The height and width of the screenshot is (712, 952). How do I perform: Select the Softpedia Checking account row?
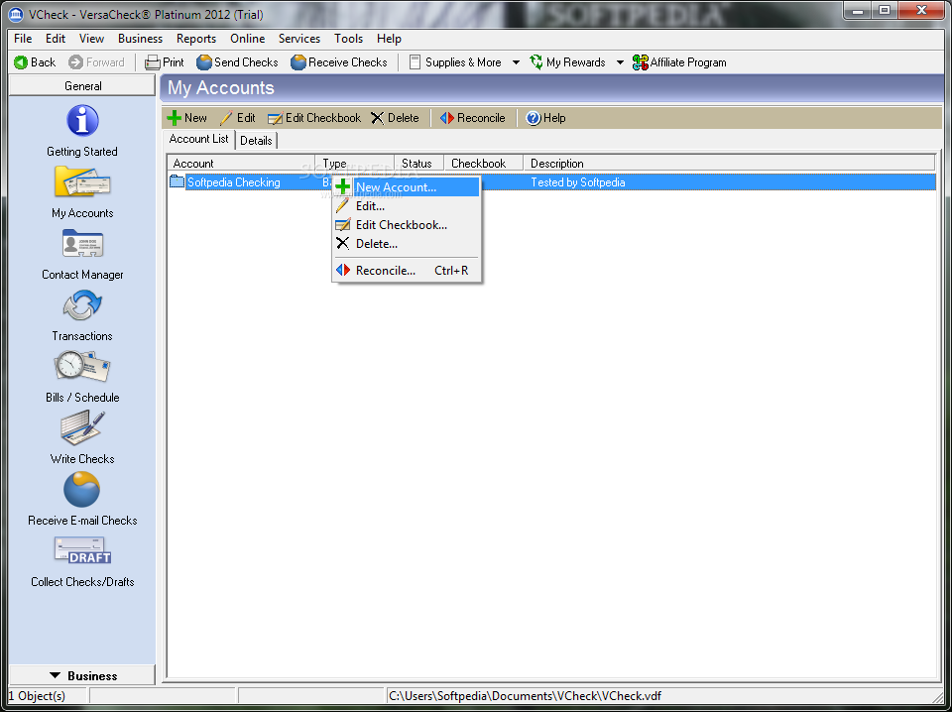552,182
